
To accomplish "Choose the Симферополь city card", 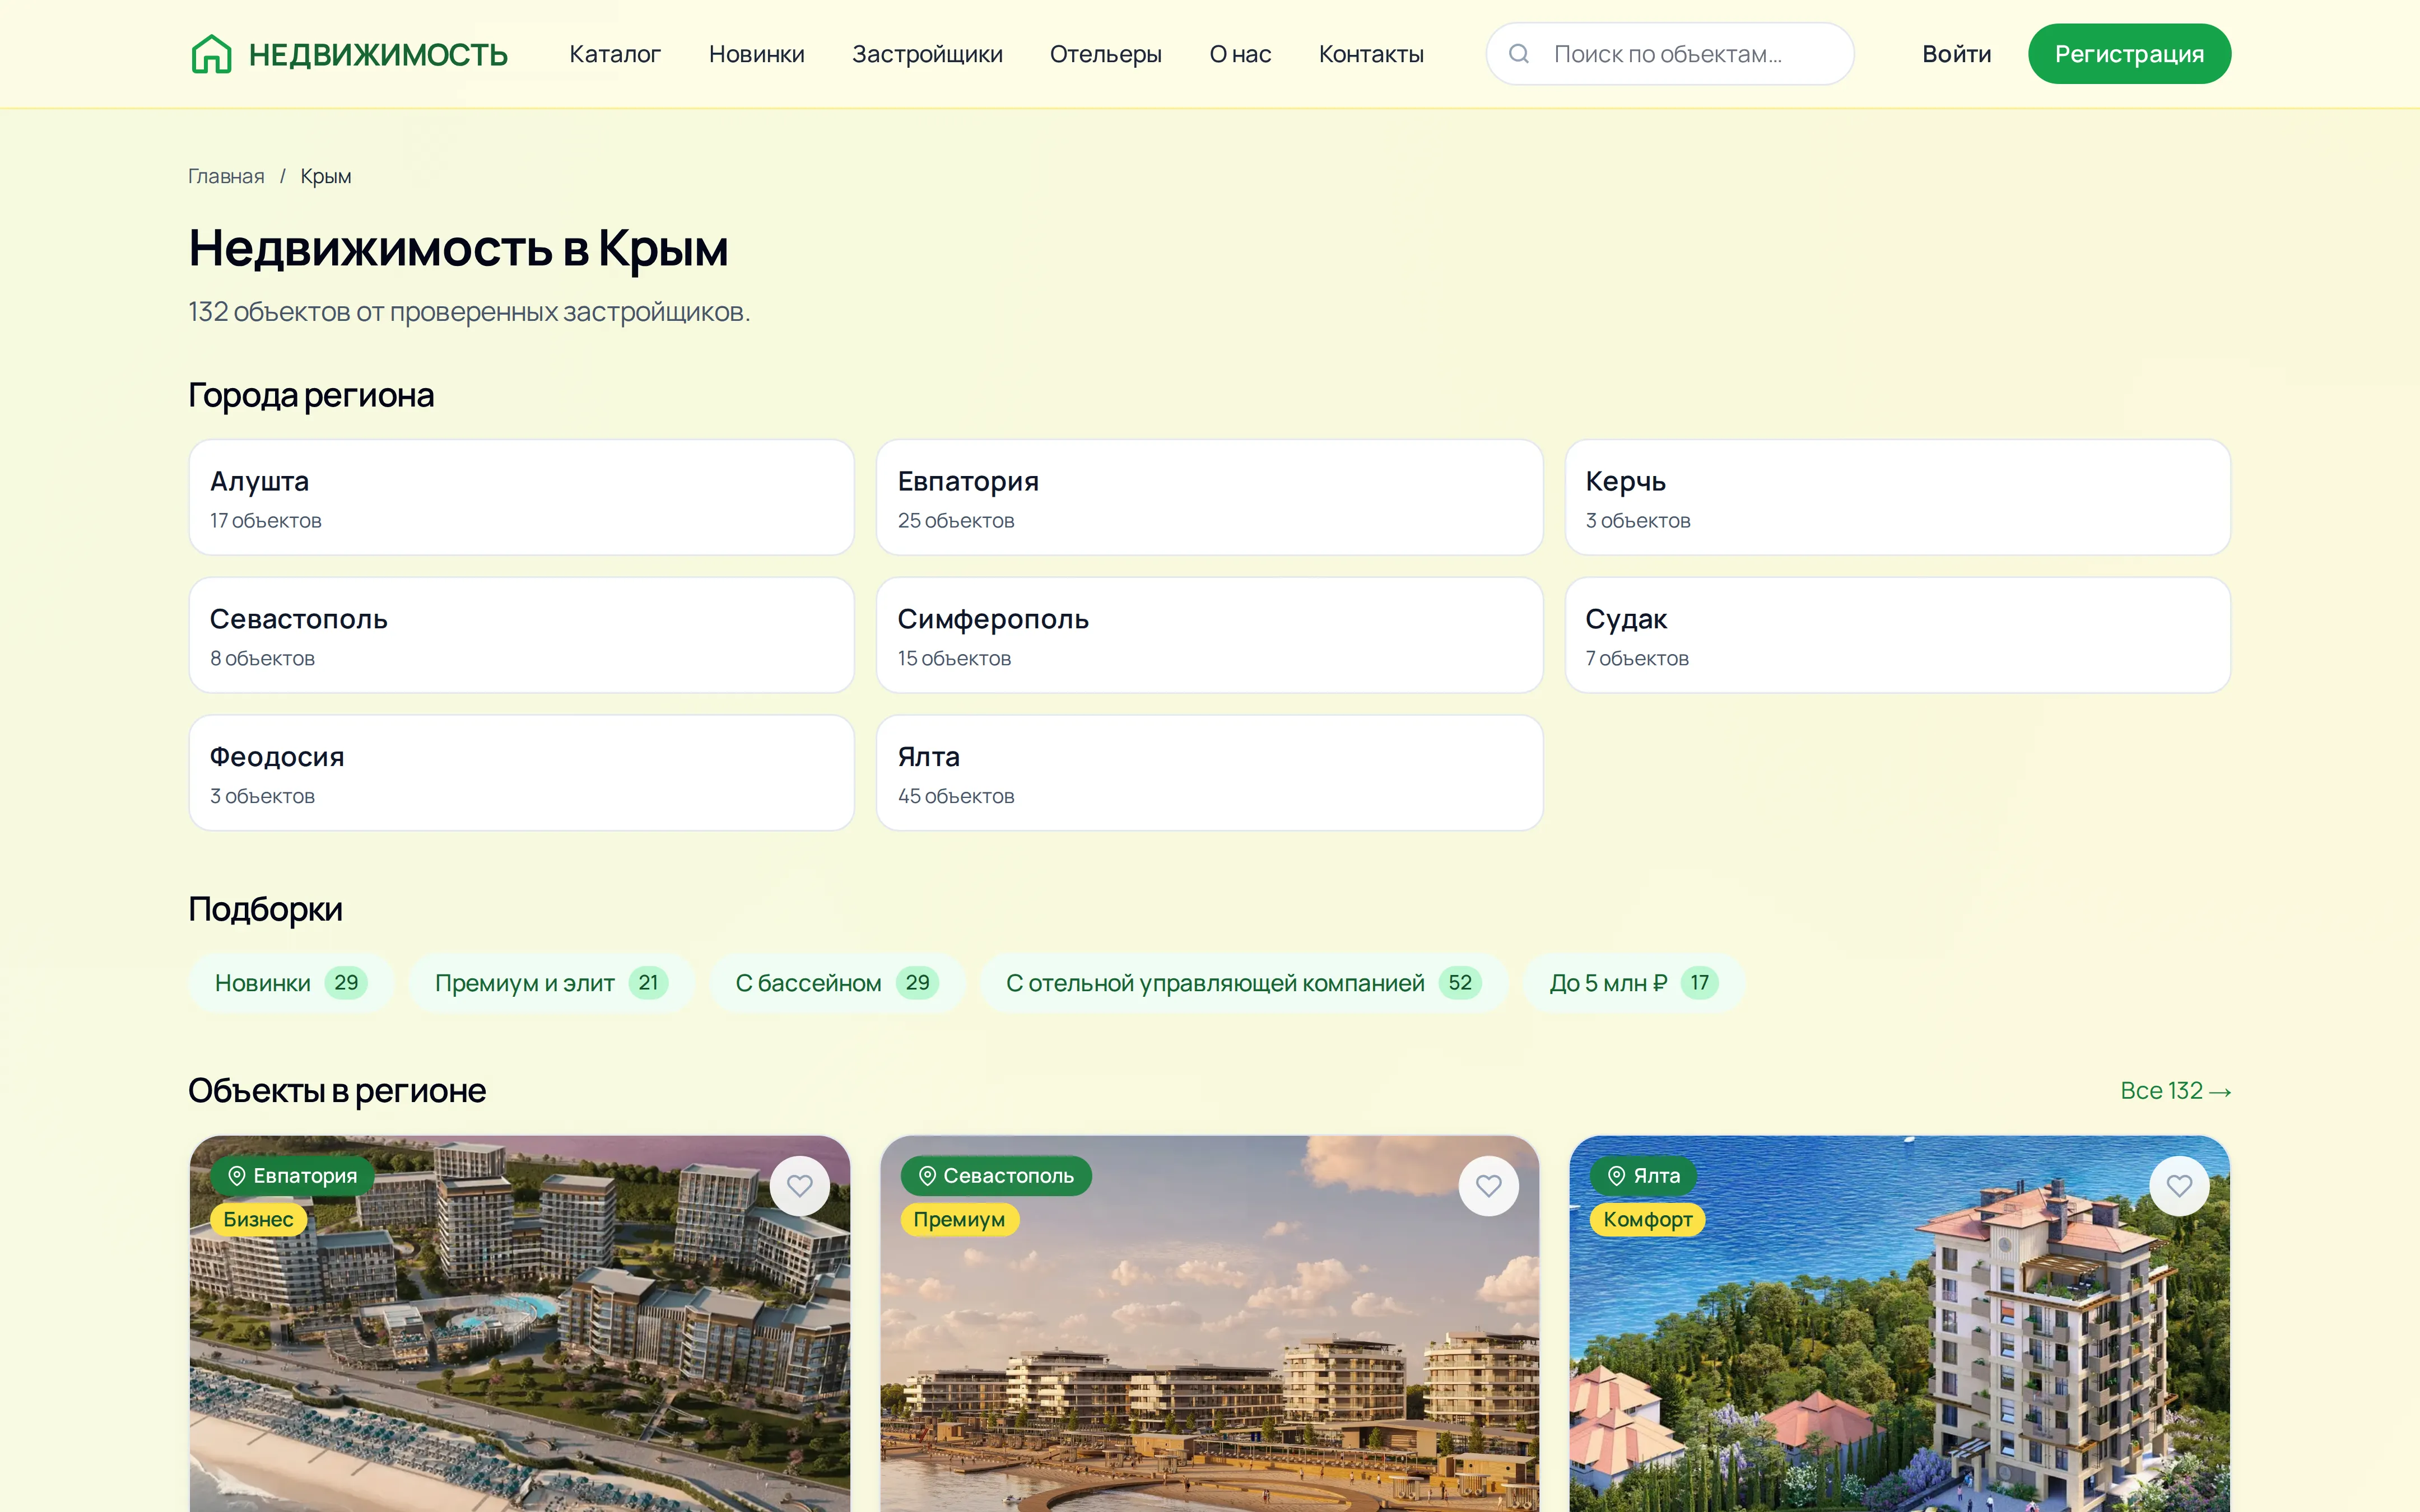I will click(x=1209, y=635).
